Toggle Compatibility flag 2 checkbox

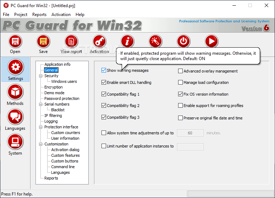104,106
